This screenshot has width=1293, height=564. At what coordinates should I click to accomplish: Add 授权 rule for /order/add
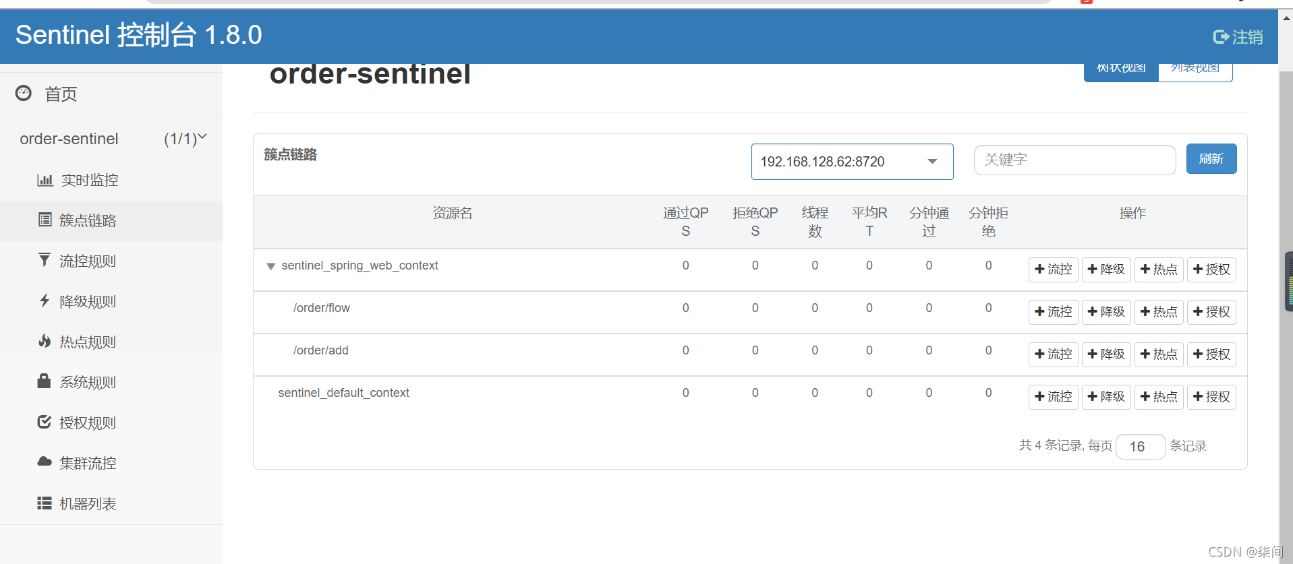coord(1211,354)
